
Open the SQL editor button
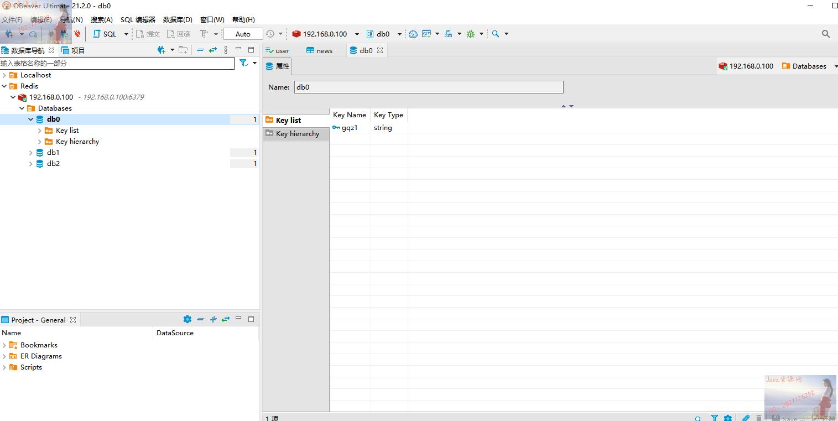(x=105, y=34)
